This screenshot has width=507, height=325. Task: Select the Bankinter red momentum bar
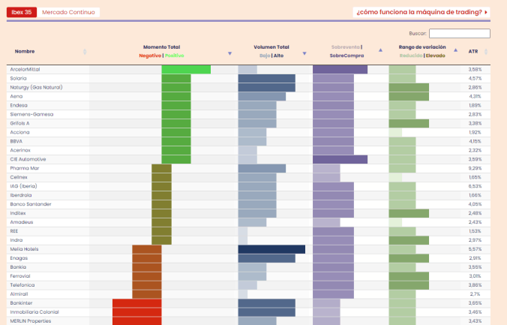coord(137,303)
